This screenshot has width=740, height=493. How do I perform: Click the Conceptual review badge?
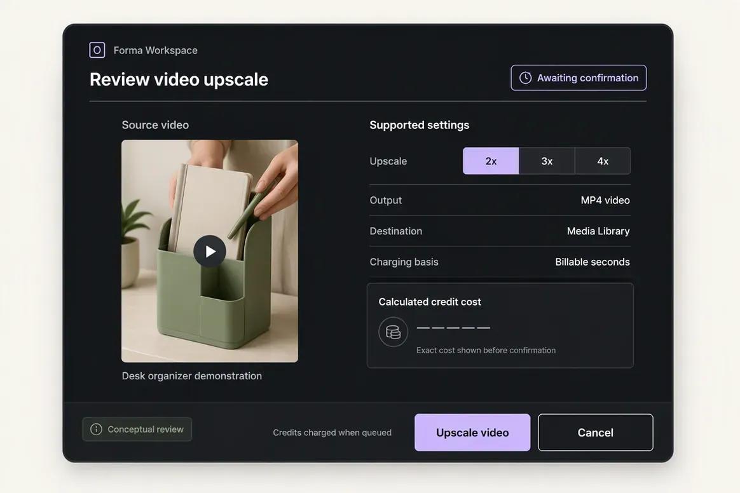(x=137, y=429)
